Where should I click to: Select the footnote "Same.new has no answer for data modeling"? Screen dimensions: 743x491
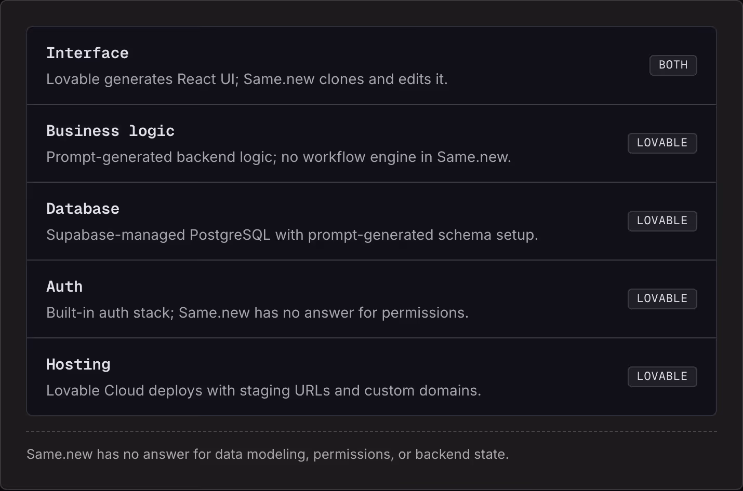click(x=268, y=454)
